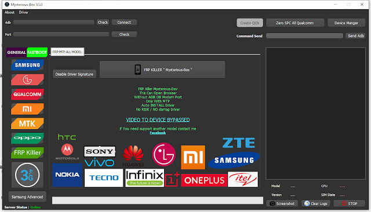Click the ZTE logo

point(239,142)
